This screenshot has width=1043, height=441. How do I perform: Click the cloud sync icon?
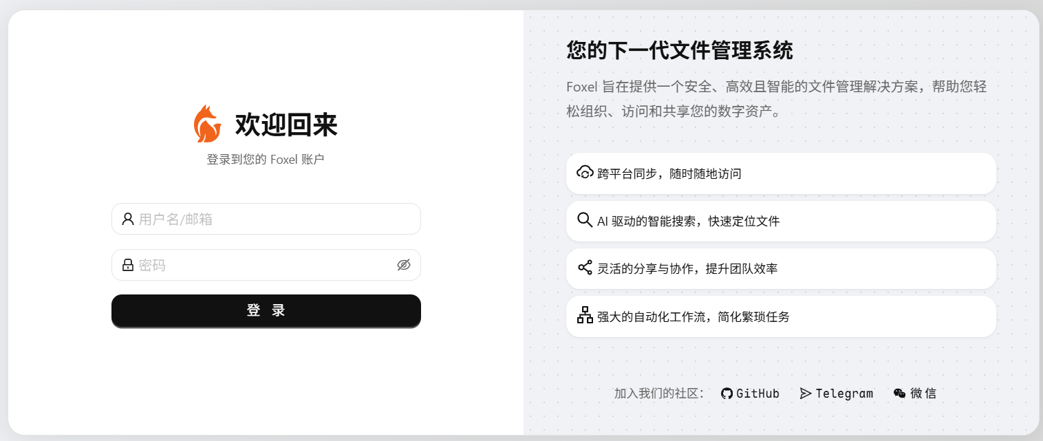click(x=585, y=172)
